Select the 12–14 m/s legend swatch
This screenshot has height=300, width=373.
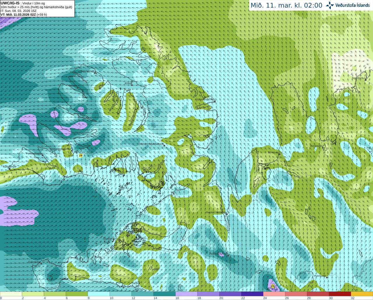[142, 294]
